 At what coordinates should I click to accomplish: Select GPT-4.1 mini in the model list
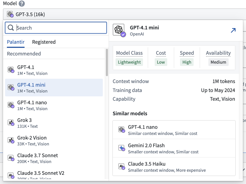coord(54,87)
